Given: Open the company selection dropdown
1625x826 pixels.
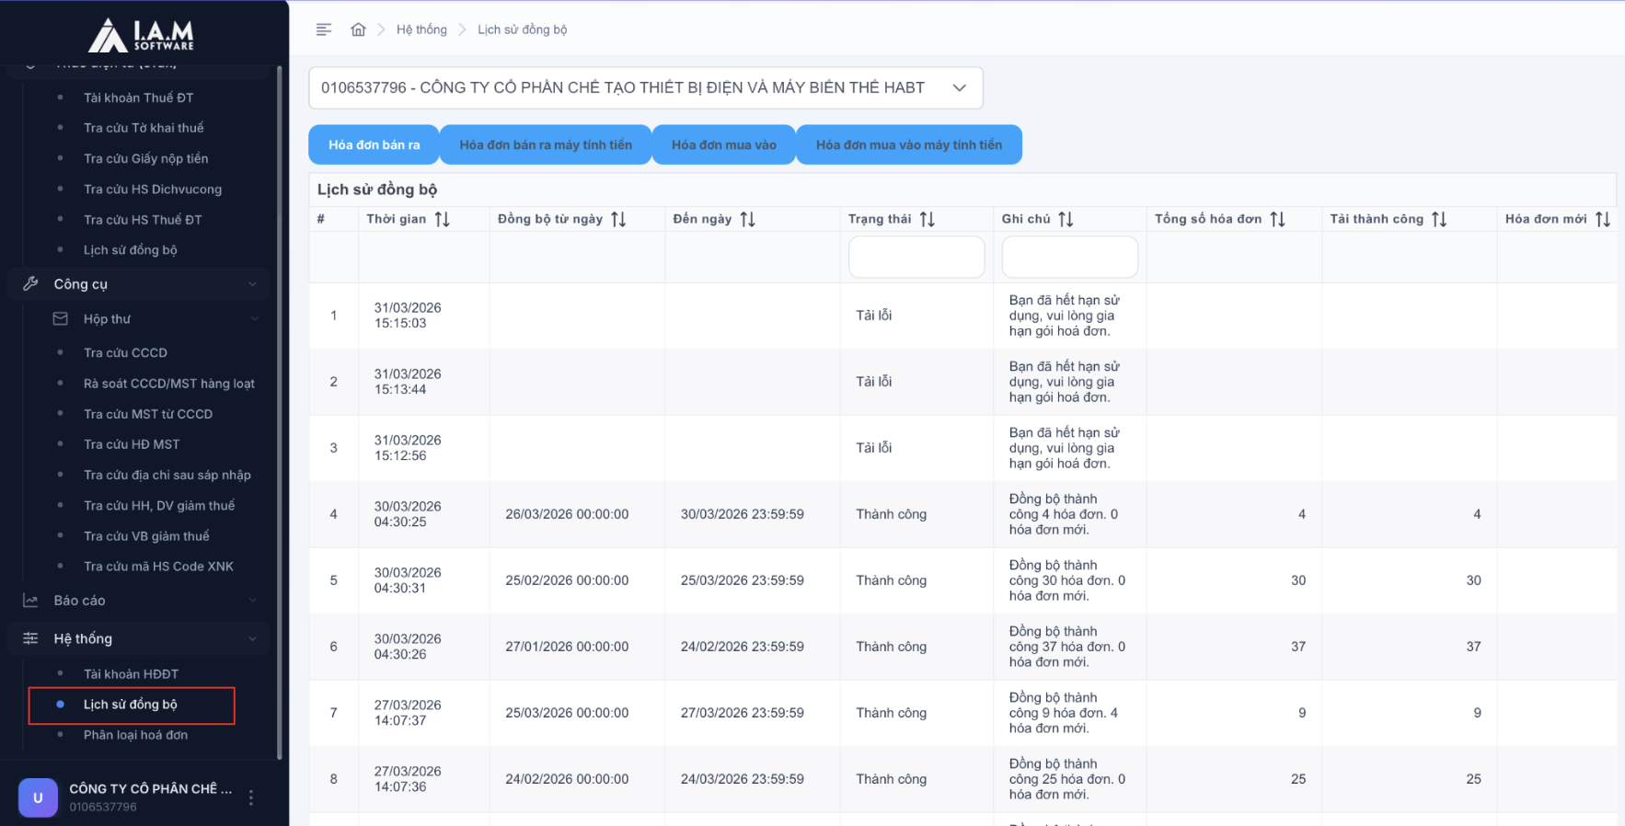Looking at the screenshot, I should click(645, 87).
